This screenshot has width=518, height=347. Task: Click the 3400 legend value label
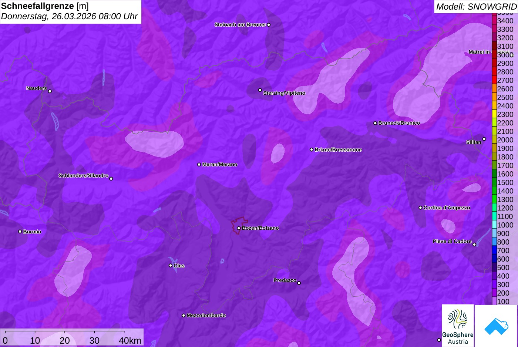[505, 21]
